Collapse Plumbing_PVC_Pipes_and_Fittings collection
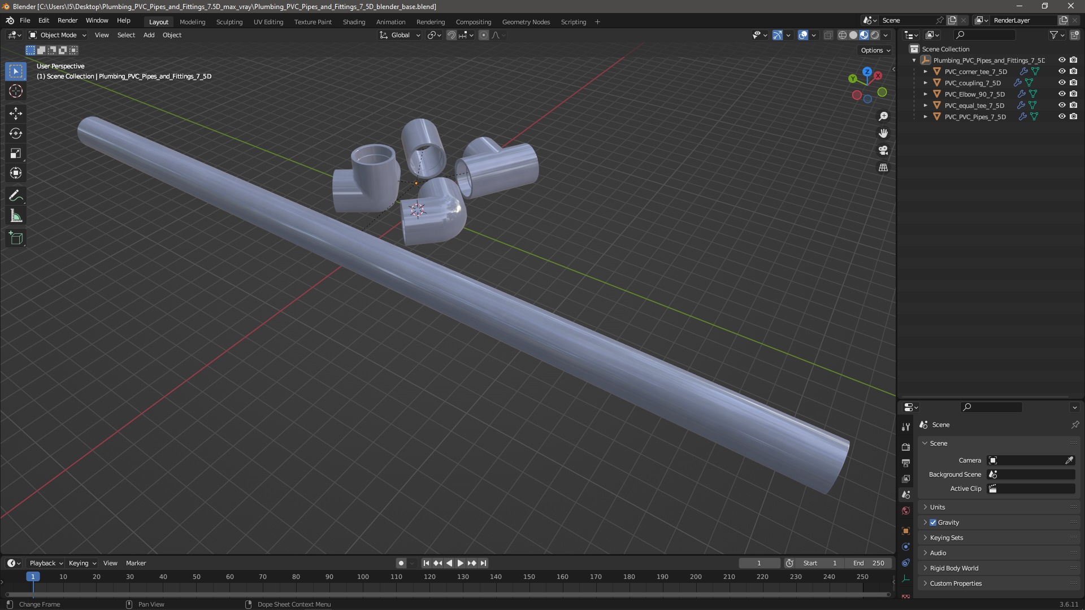The width and height of the screenshot is (1085, 610). [914, 60]
